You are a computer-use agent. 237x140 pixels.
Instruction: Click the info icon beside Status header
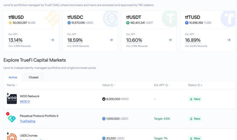198,85
